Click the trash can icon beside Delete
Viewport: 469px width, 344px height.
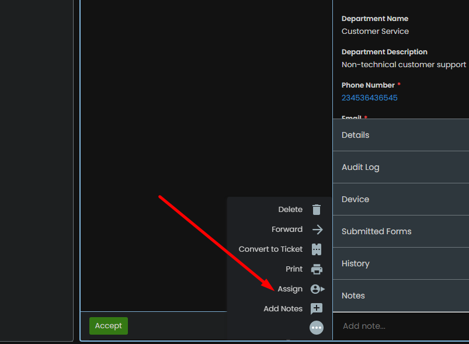(x=317, y=210)
